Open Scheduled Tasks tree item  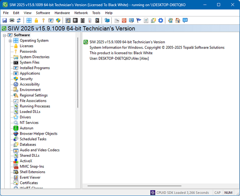tap(33, 139)
